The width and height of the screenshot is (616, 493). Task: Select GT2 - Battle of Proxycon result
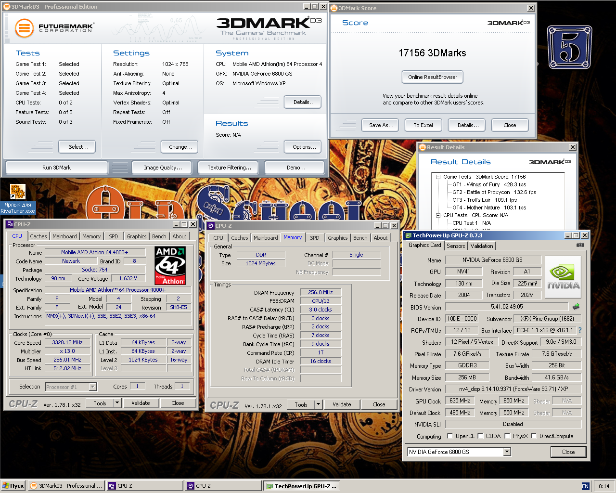(494, 192)
